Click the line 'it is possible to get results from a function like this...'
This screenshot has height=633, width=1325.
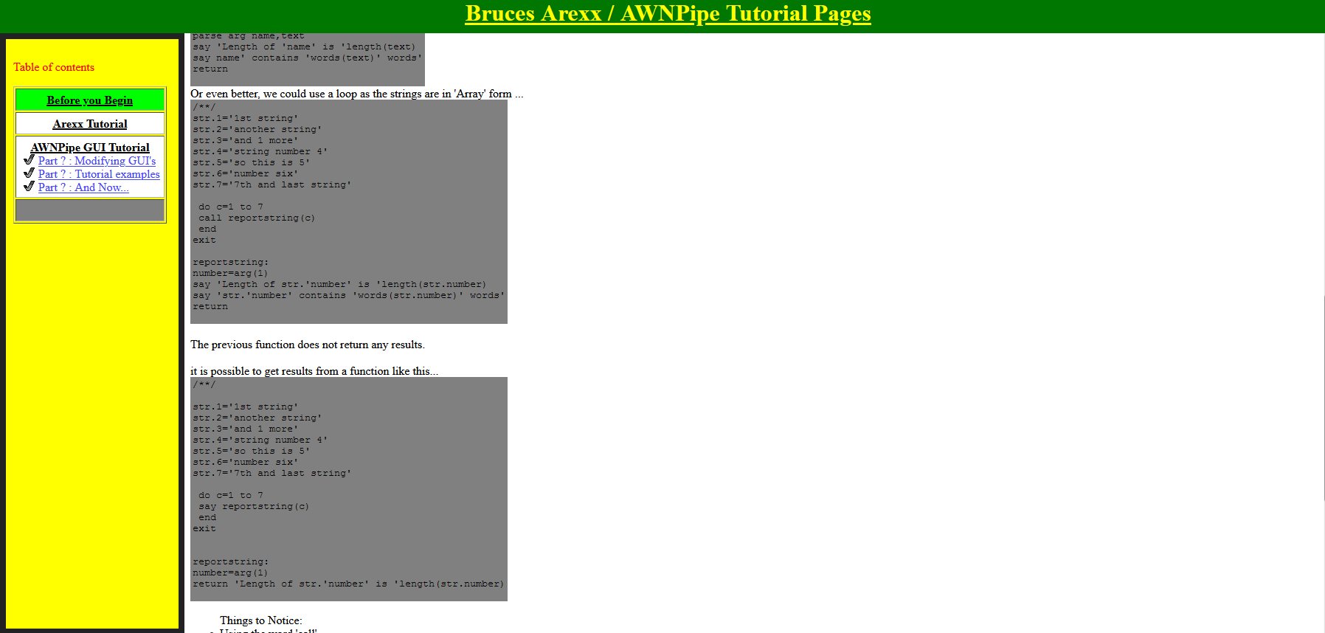tap(314, 371)
